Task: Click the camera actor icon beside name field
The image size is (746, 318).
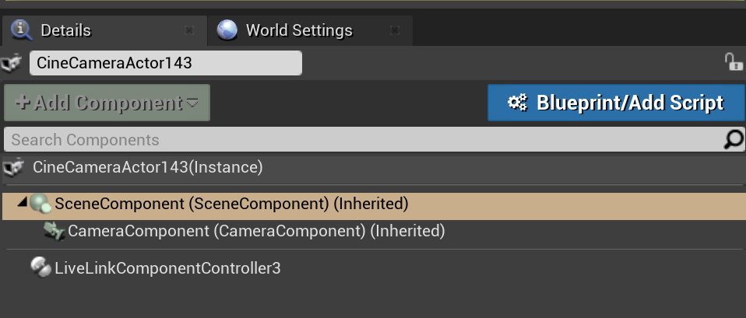Action: tap(12, 63)
